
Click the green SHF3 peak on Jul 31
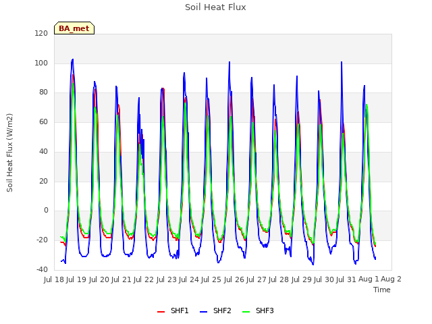pyautogui.click(x=367, y=105)
